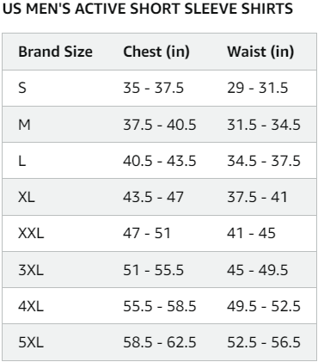Click waist value 52.5 - 56.5
The image size is (318, 362).
(x=264, y=342)
